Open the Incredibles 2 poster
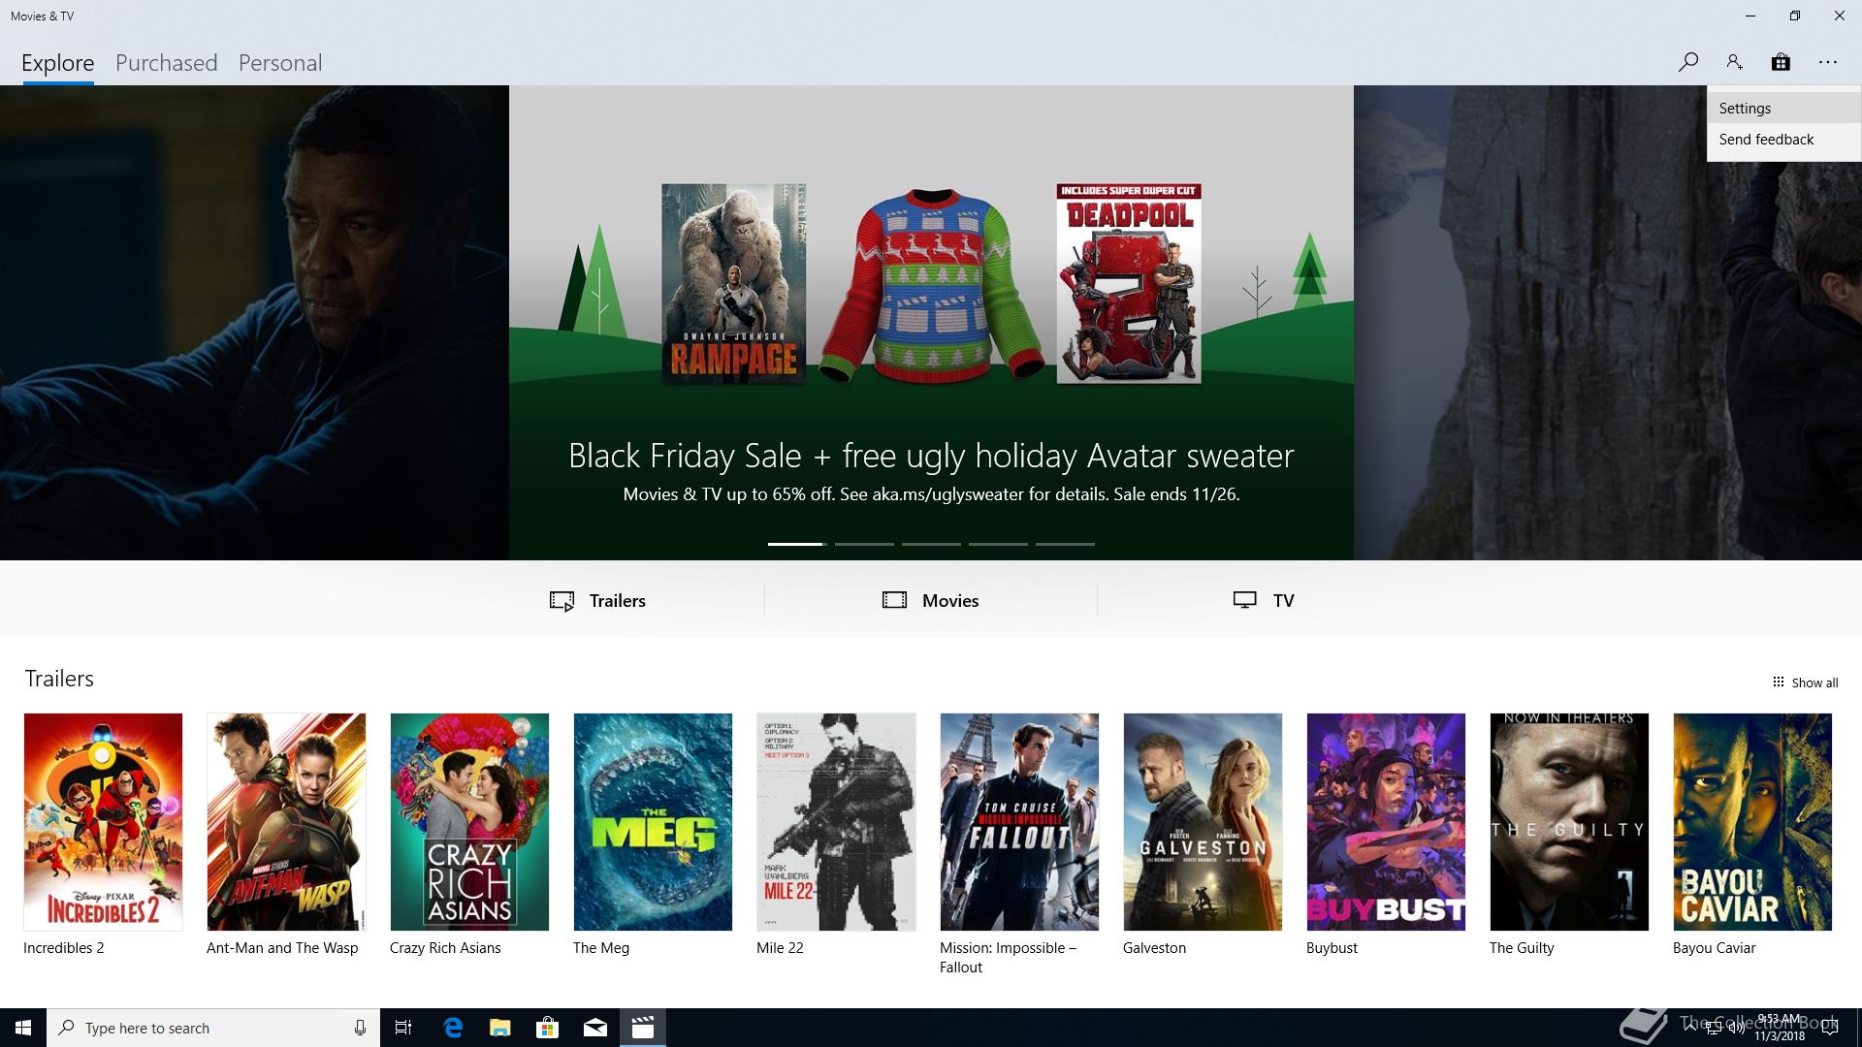Screen dimensions: 1862x1047 click(x=103, y=822)
